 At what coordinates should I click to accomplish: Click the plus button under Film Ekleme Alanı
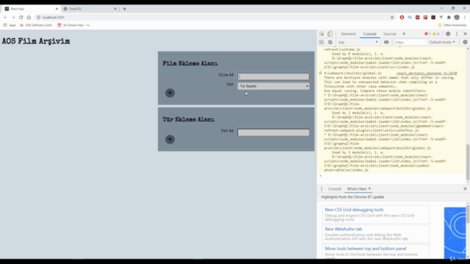pyautogui.click(x=170, y=93)
